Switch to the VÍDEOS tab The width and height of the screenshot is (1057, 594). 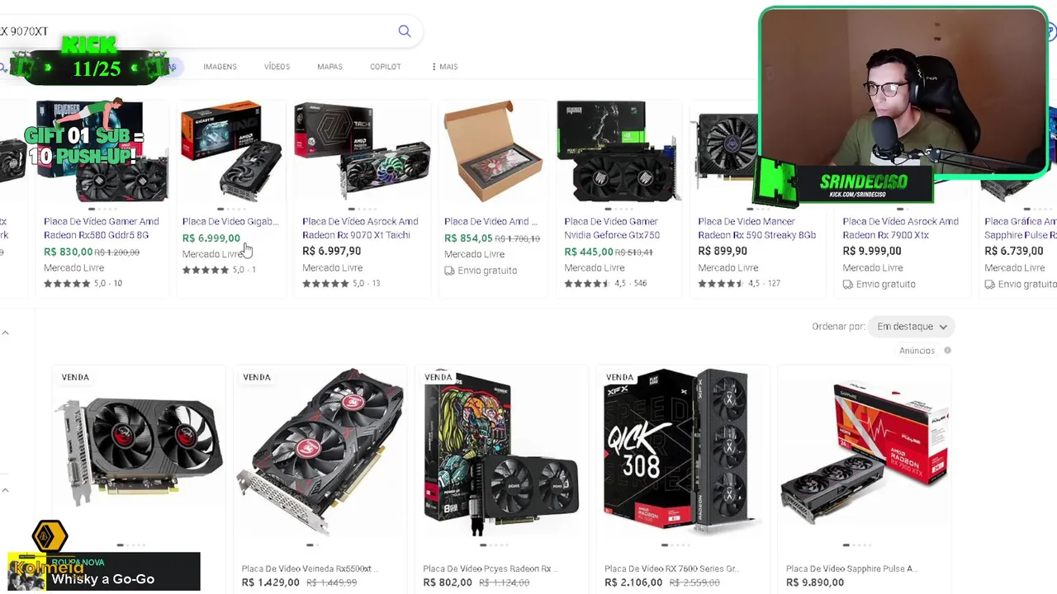[277, 67]
